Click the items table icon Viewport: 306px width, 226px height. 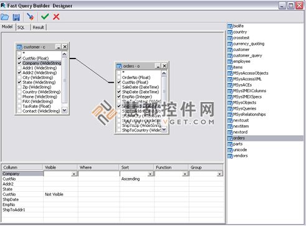pos(230,67)
